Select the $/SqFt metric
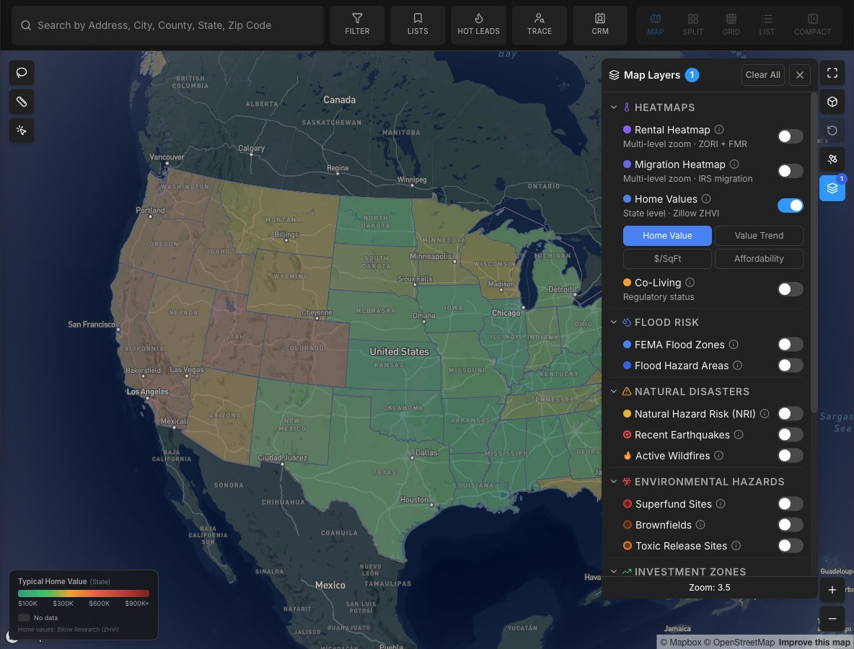The height and width of the screenshot is (649, 854). (x=667, y=259)
